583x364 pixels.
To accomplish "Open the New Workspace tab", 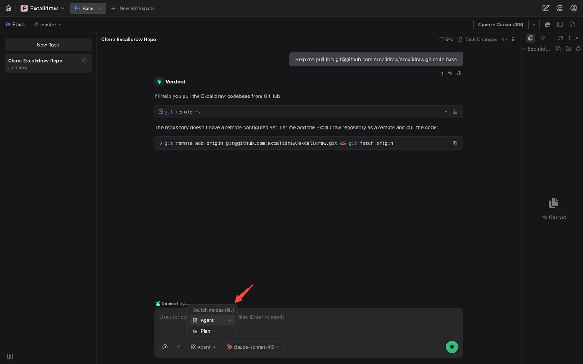I will click(133, 8).
